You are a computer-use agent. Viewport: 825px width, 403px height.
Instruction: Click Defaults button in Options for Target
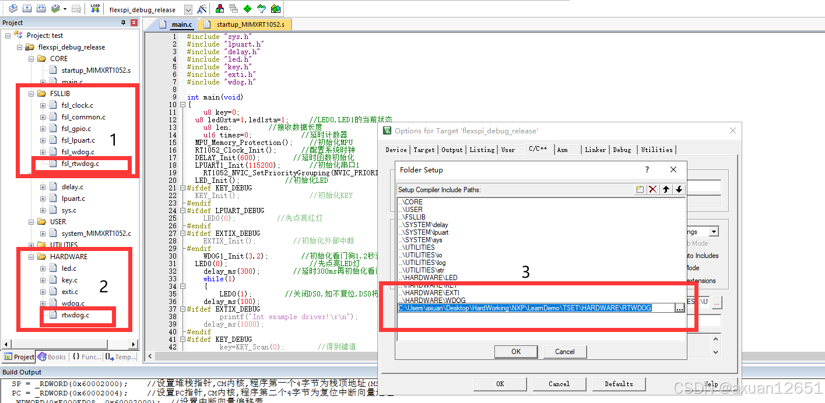pyautogui.click(x=619, y=384)
